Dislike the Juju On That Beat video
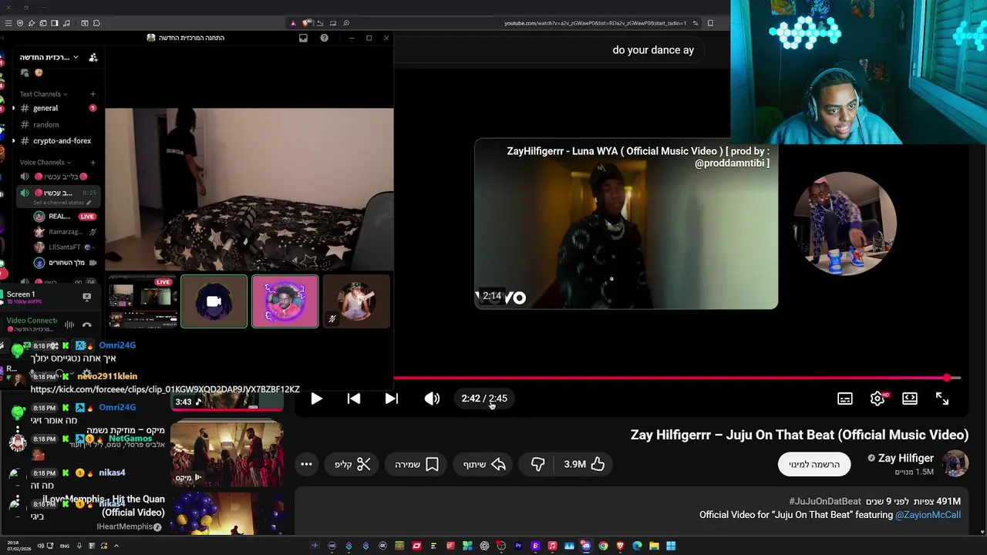Viewport: 987px width, 555px height. coord(537,464)
